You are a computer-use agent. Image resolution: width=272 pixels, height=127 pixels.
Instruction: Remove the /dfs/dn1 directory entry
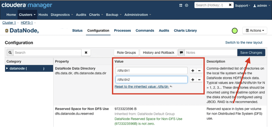(199, 71)
